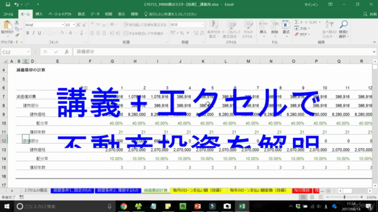Click the Increase Decimal icon

(195, 33)
